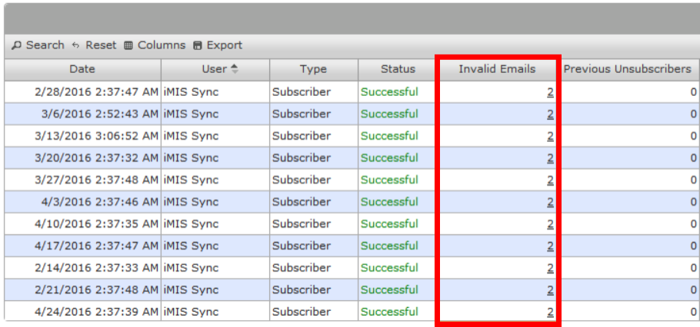Click the Search magnifier icon
The image size is (700, 327).
point(16,45)
